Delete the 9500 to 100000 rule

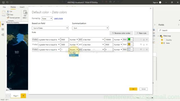click(147, 40)
